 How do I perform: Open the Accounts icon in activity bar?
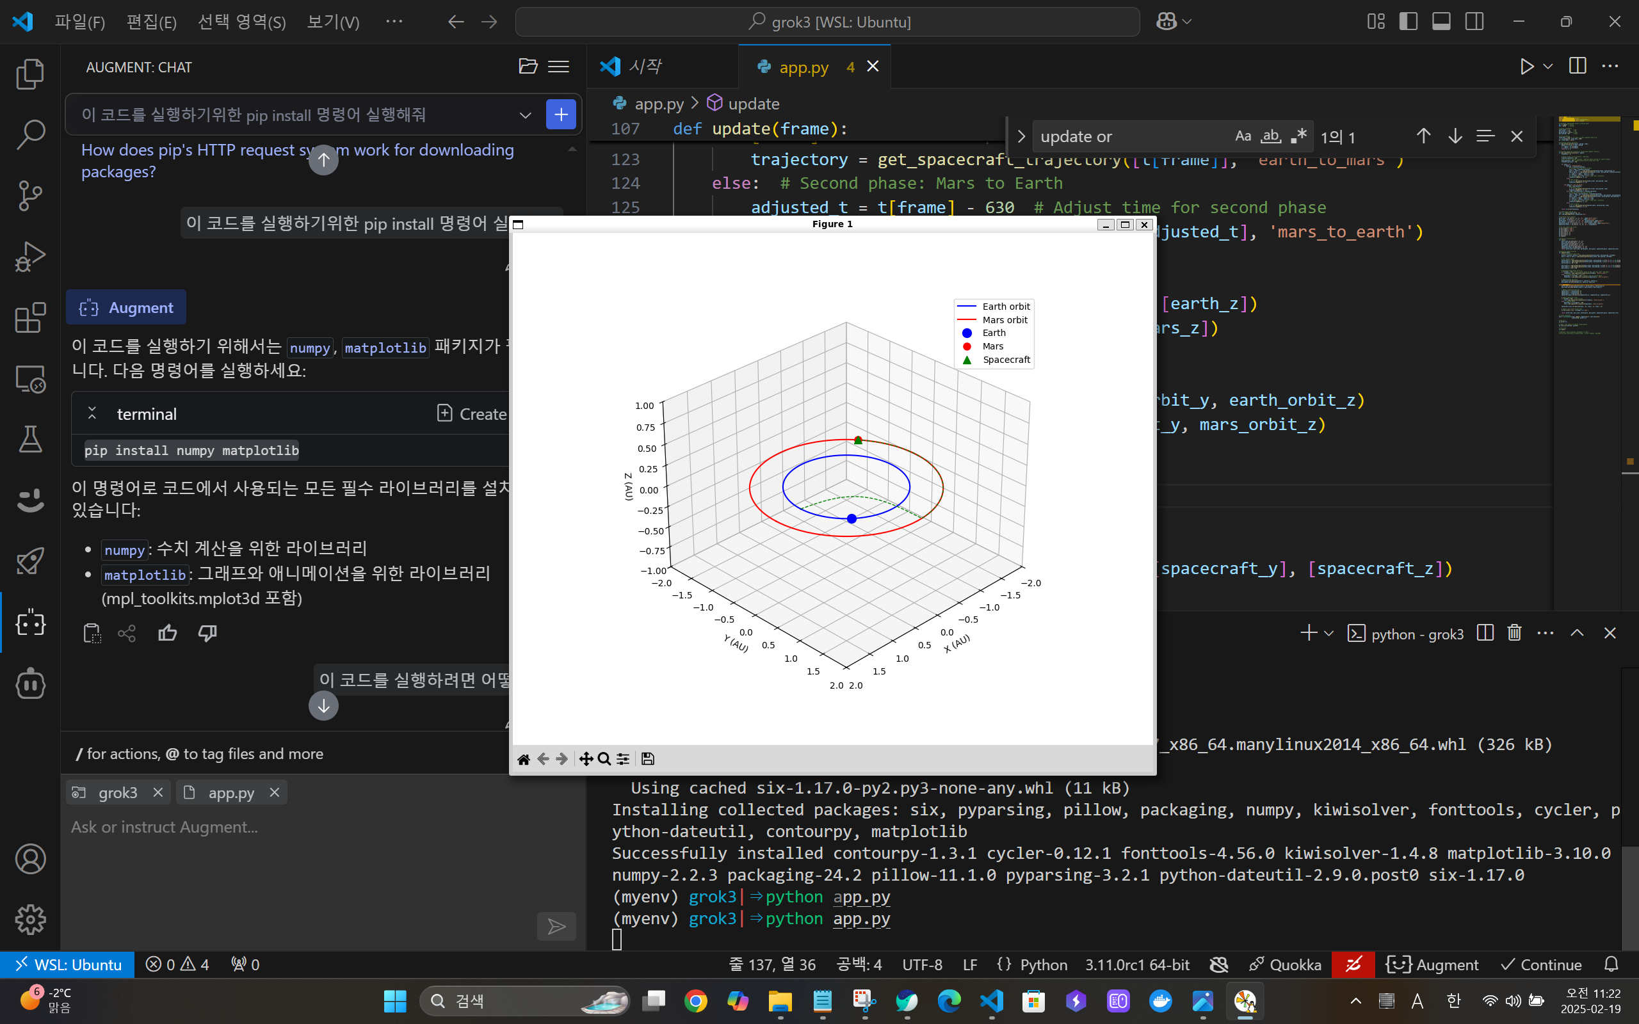tap(30, 859)
